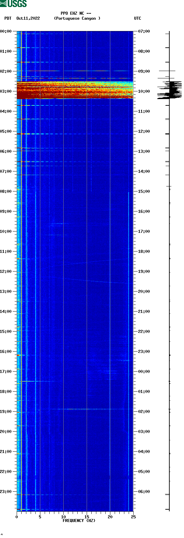Viewport: 184px width, 538px height.
Task: Click the 12:00 PDT time label
Action: click(x=6, y=272)
